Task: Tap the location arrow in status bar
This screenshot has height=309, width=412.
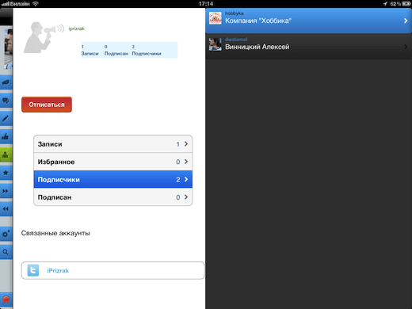Action: pyautogui.click(x=385, y=4)
